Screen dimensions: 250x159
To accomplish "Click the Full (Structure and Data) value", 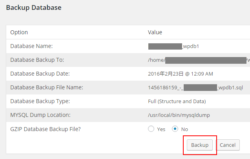I will tap(177, 101).
